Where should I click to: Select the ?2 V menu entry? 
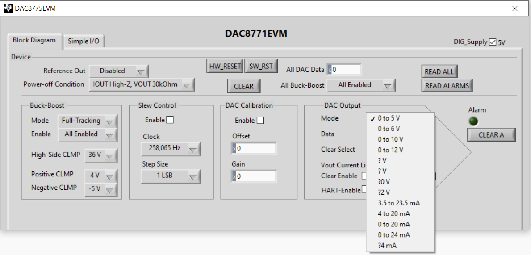click(x=400, y=192)
